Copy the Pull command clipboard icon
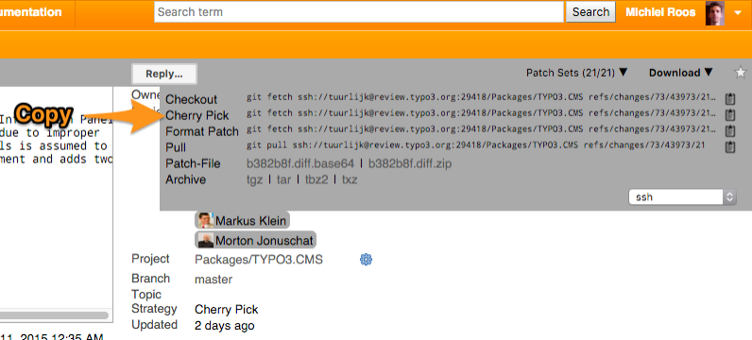752x340 pixels. pos(729,146)
